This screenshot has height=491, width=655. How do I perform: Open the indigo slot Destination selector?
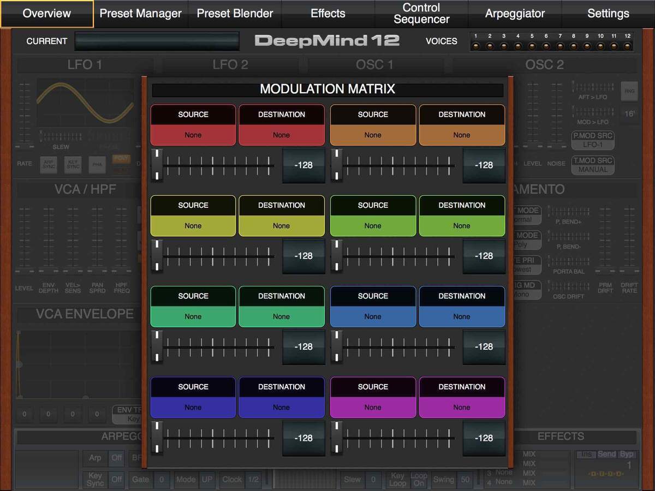(282, 397)
